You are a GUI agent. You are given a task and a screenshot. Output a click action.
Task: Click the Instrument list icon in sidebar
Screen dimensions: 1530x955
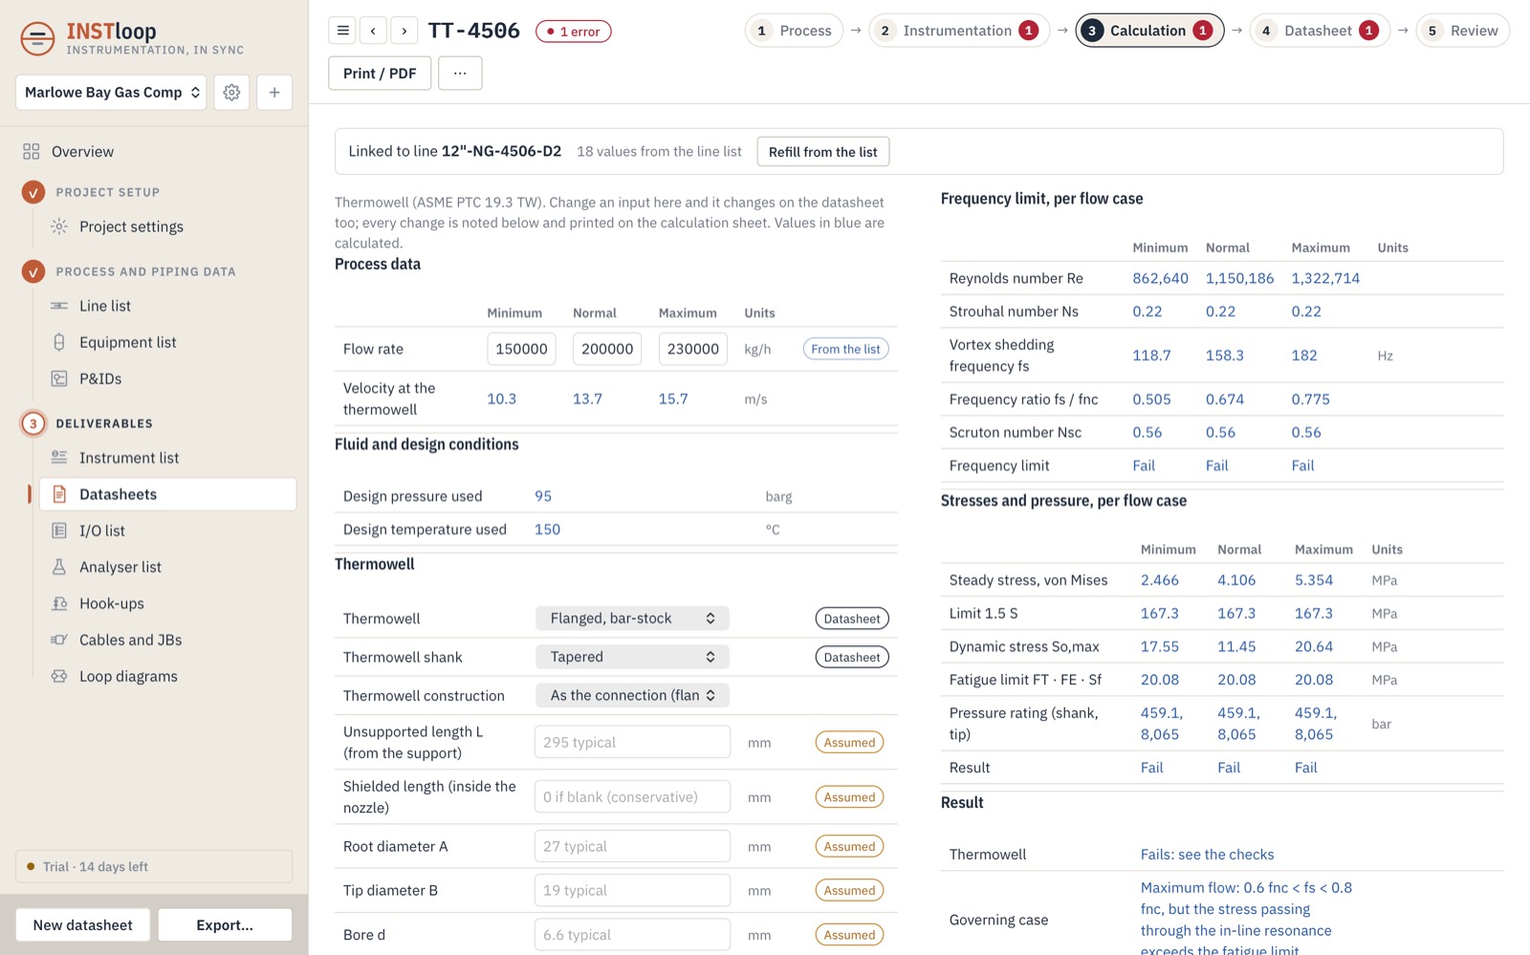[x=59, y=458]
